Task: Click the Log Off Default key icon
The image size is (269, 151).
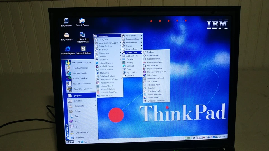Action: tap(72, 132)
